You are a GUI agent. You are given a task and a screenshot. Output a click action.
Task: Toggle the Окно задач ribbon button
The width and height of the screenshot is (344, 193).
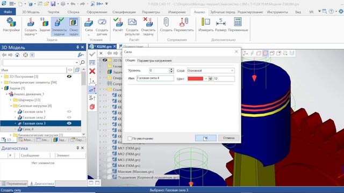pyautogui.click(x=74, y=27)
